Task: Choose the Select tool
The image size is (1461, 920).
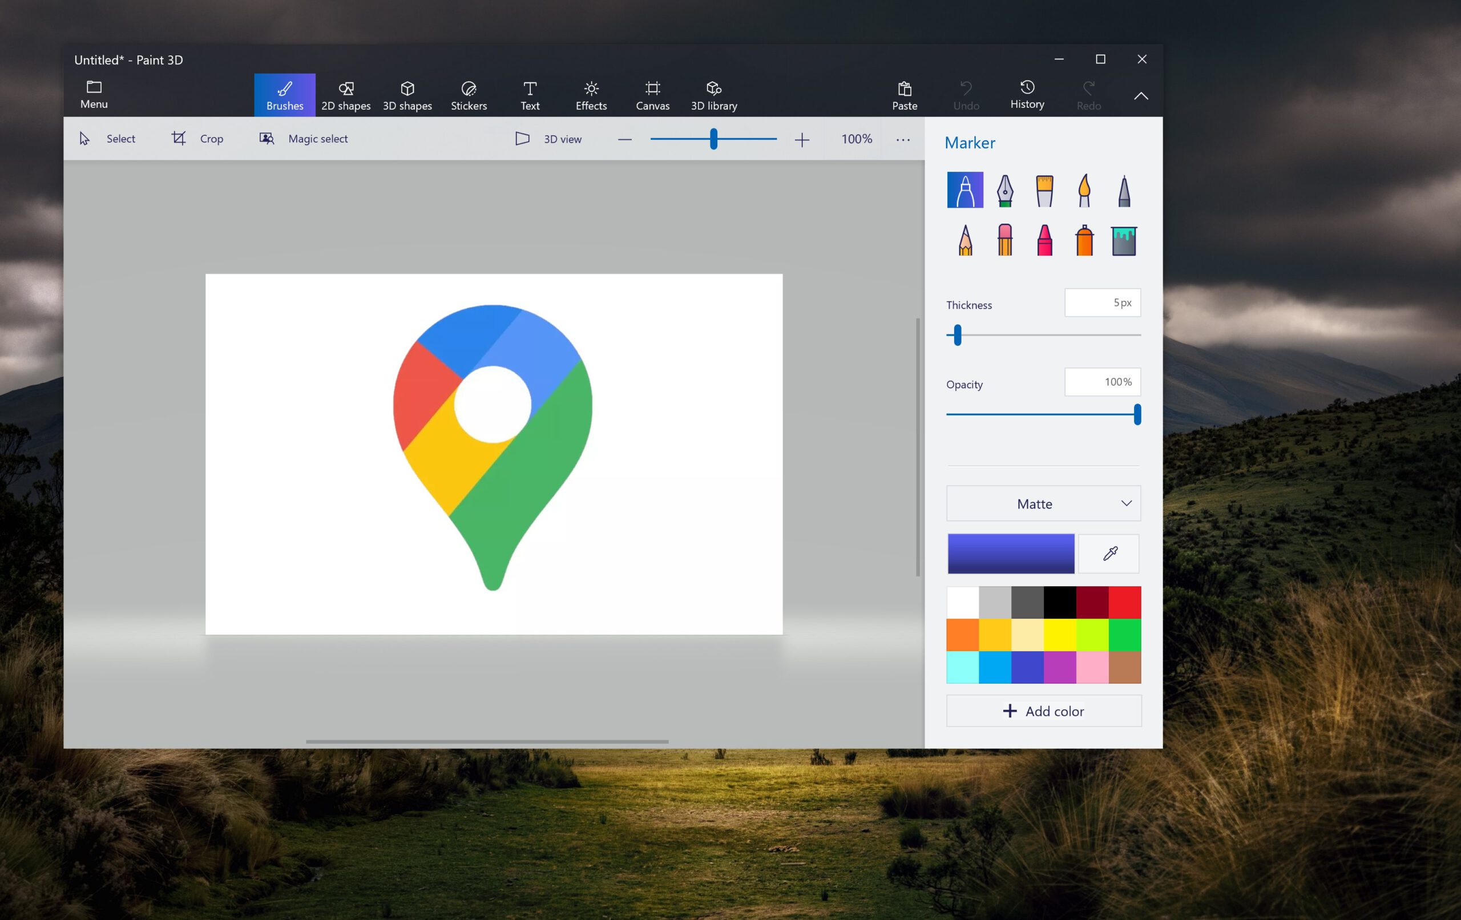Action: [x=107, y=138]
